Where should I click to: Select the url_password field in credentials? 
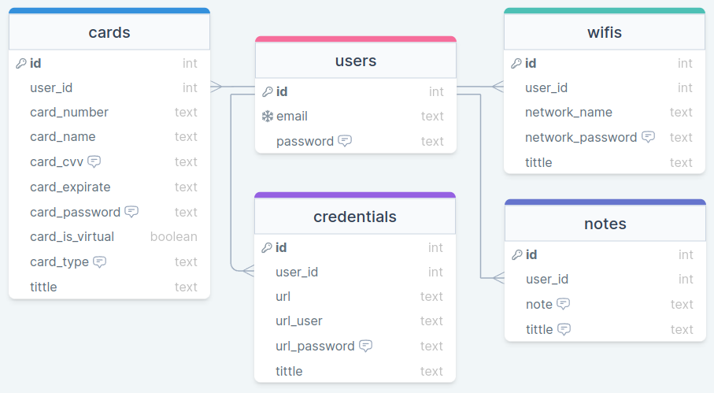click(x=355, y=346)
